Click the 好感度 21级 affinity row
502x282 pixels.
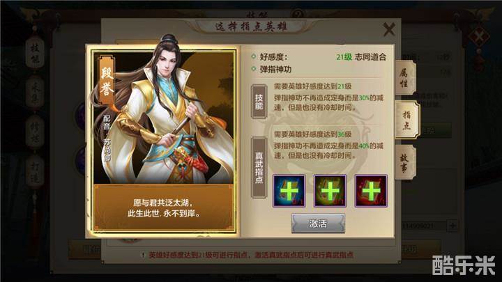[x=319, y=57]
